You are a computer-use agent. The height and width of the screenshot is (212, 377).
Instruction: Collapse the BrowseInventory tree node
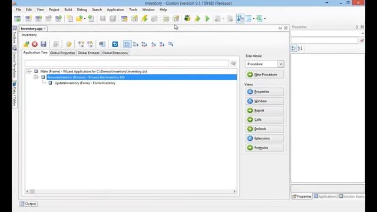click(36, 77)
